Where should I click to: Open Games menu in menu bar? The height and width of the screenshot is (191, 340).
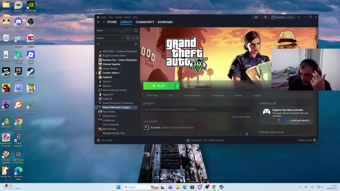(127, 17)
